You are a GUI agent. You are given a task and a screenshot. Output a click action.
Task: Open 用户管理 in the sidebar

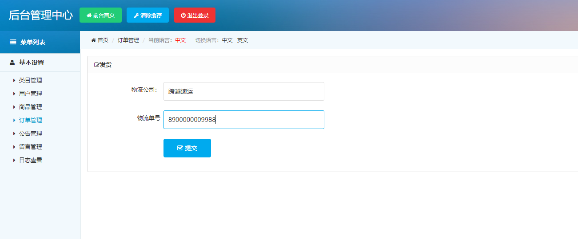[31, 94]
